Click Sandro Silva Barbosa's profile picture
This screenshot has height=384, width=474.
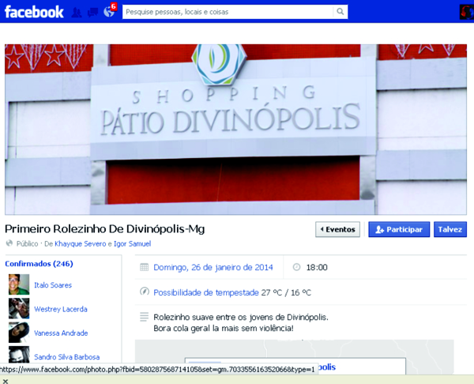point(19,354)
